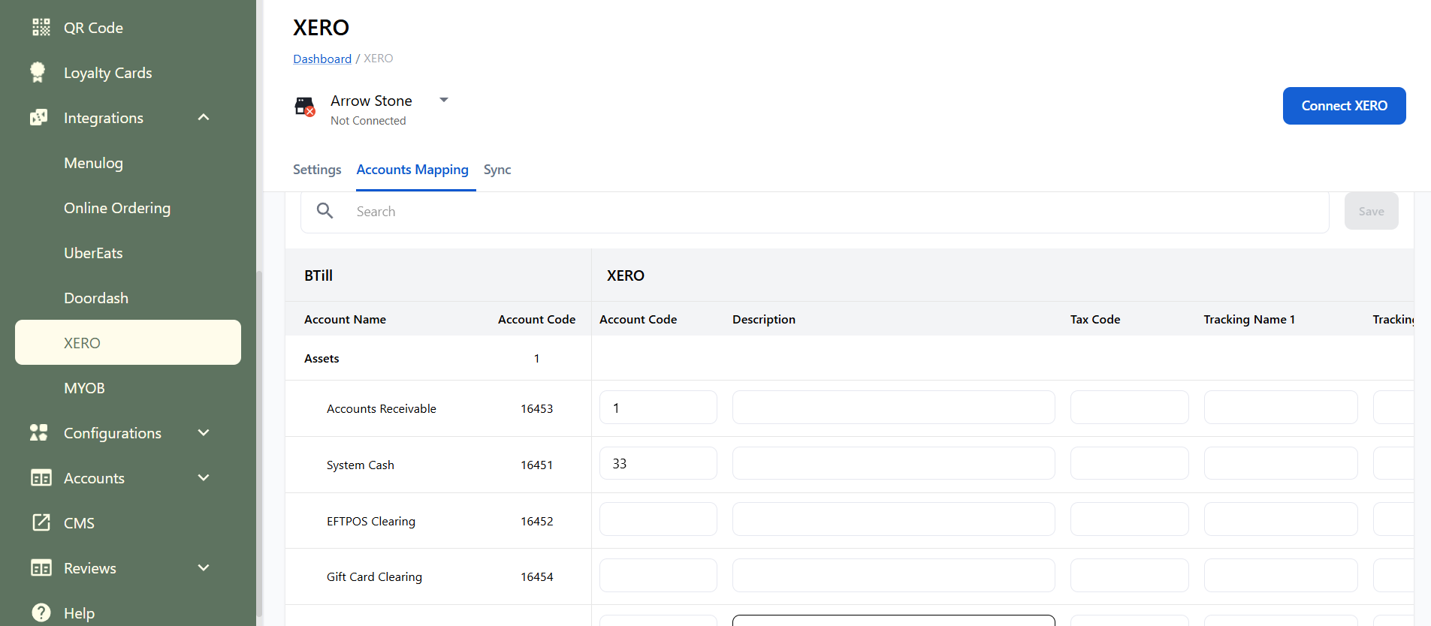
Task: Focus the Search input field
Action: [x=815, y=212]
